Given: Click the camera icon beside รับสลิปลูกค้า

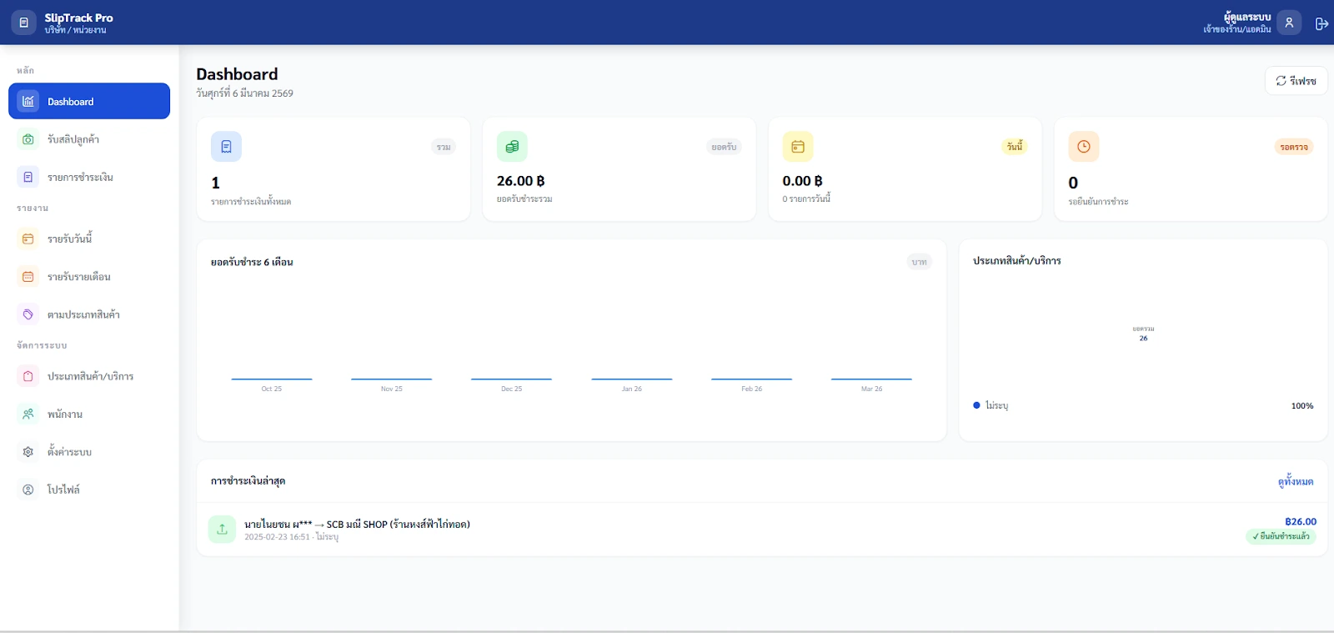Looking at the screenshot, I should [28, 139].
